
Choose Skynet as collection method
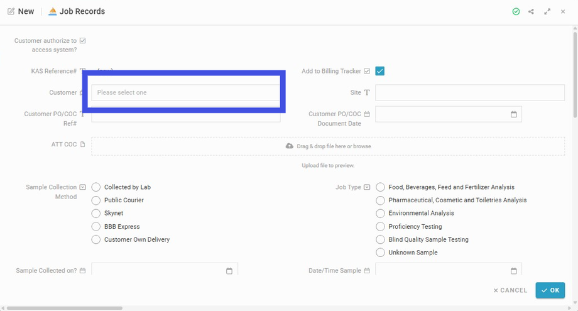pyautogui.click(x=96, y=214)
